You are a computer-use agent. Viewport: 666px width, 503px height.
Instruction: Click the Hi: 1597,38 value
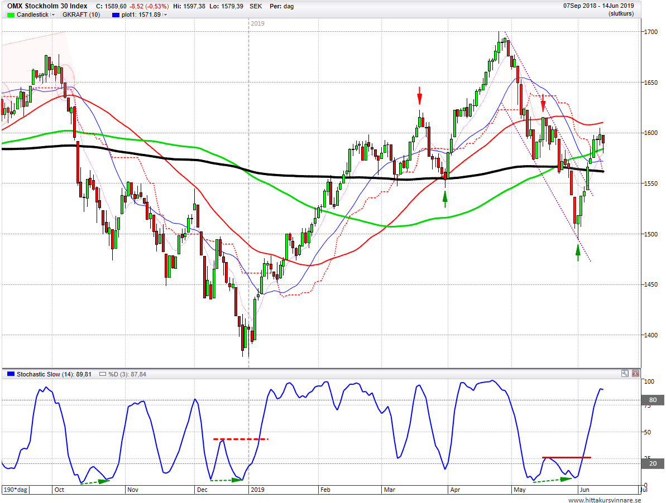coord(189,6)
